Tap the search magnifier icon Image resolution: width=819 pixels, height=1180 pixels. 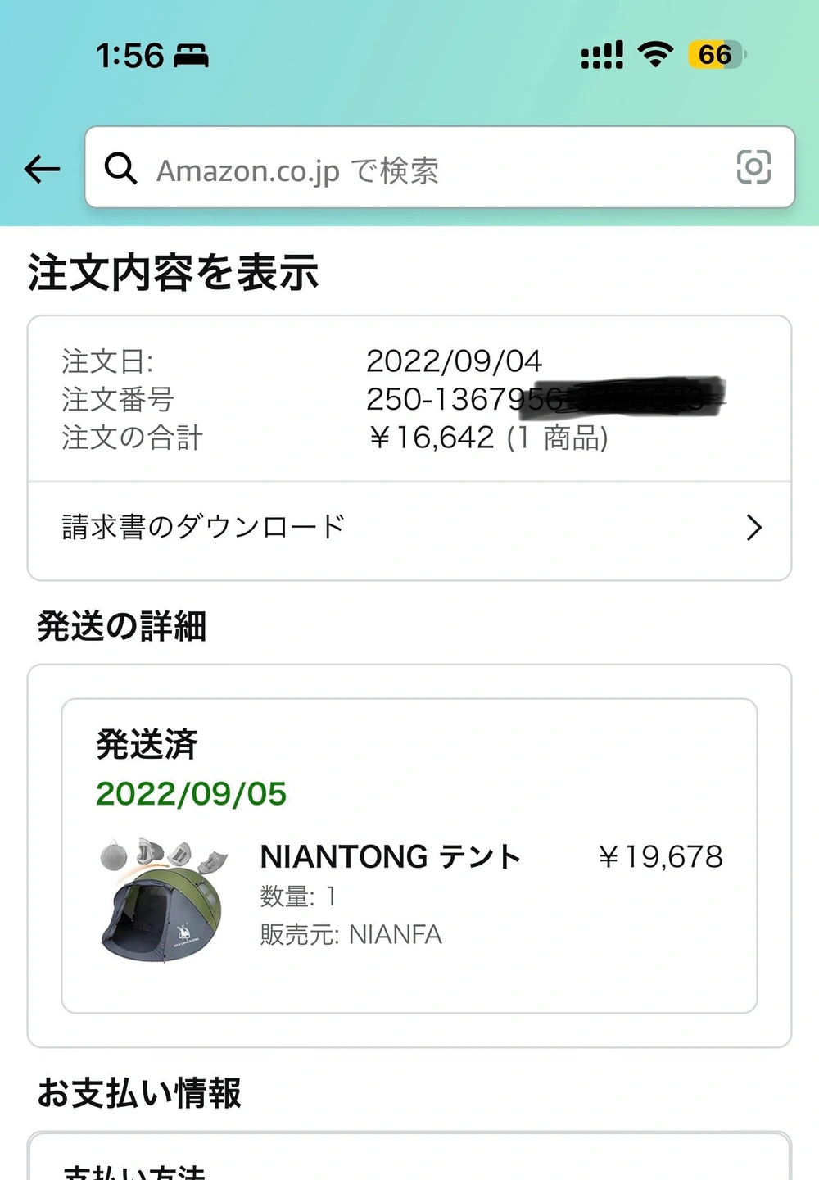click(120, 168)
